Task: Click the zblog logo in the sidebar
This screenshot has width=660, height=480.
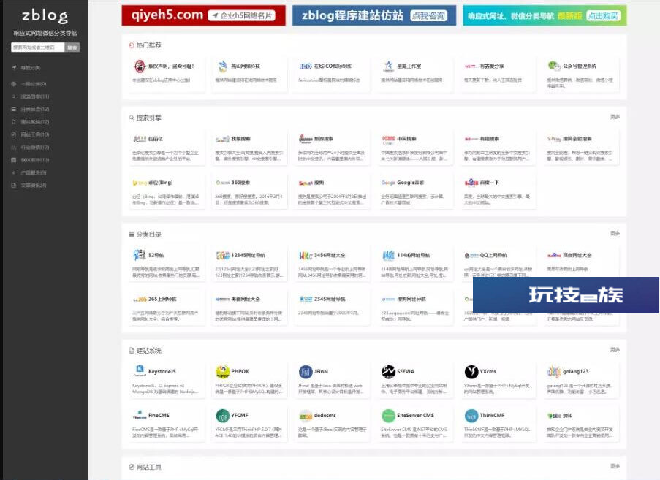Action: [x=45, y=16]
